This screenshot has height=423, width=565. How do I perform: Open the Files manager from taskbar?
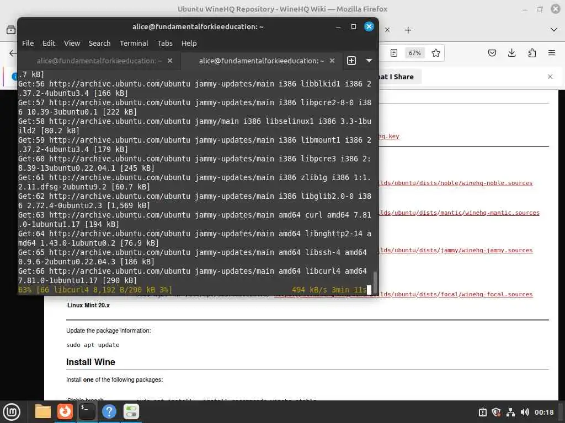43,411
